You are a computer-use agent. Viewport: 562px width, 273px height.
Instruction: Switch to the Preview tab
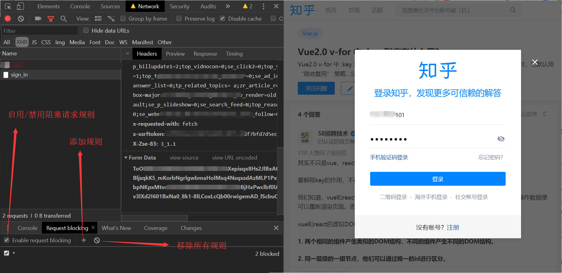(x=175, y=53)
